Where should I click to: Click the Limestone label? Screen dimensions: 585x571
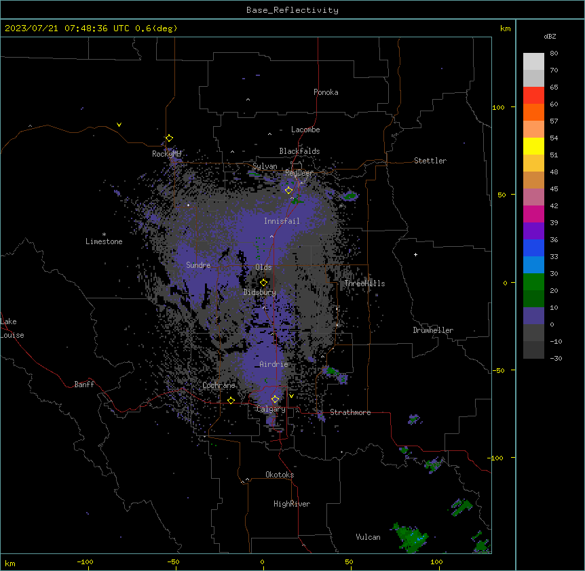click(x=104, y=241)
